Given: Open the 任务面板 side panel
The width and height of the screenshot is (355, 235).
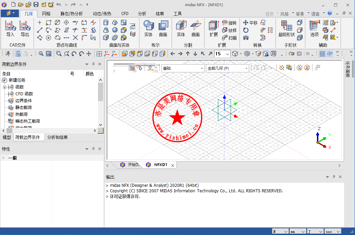Looking at the screenshot, I should pos(347,69).
